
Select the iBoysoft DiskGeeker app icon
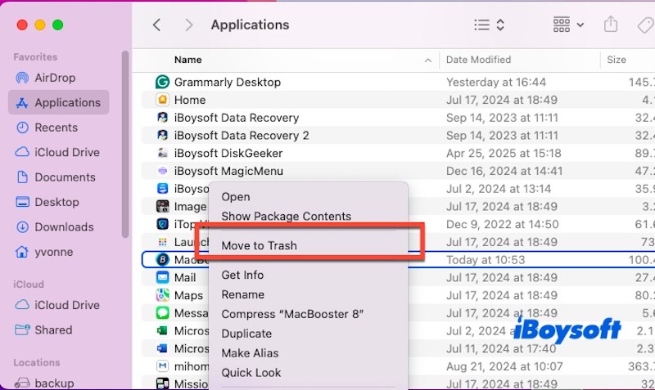(162, 153)
